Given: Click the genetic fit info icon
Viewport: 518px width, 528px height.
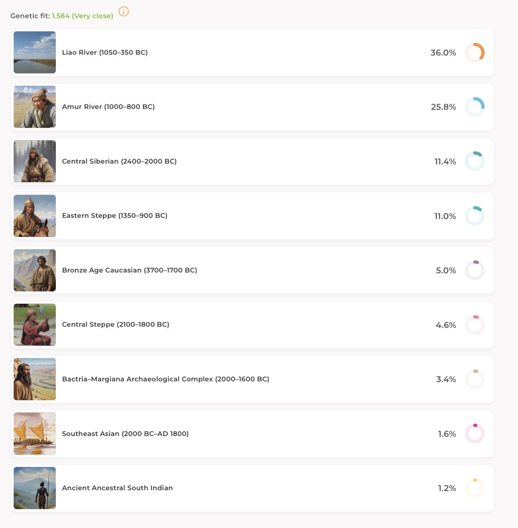Looking at the screenshot, I should tap(124, 12).
